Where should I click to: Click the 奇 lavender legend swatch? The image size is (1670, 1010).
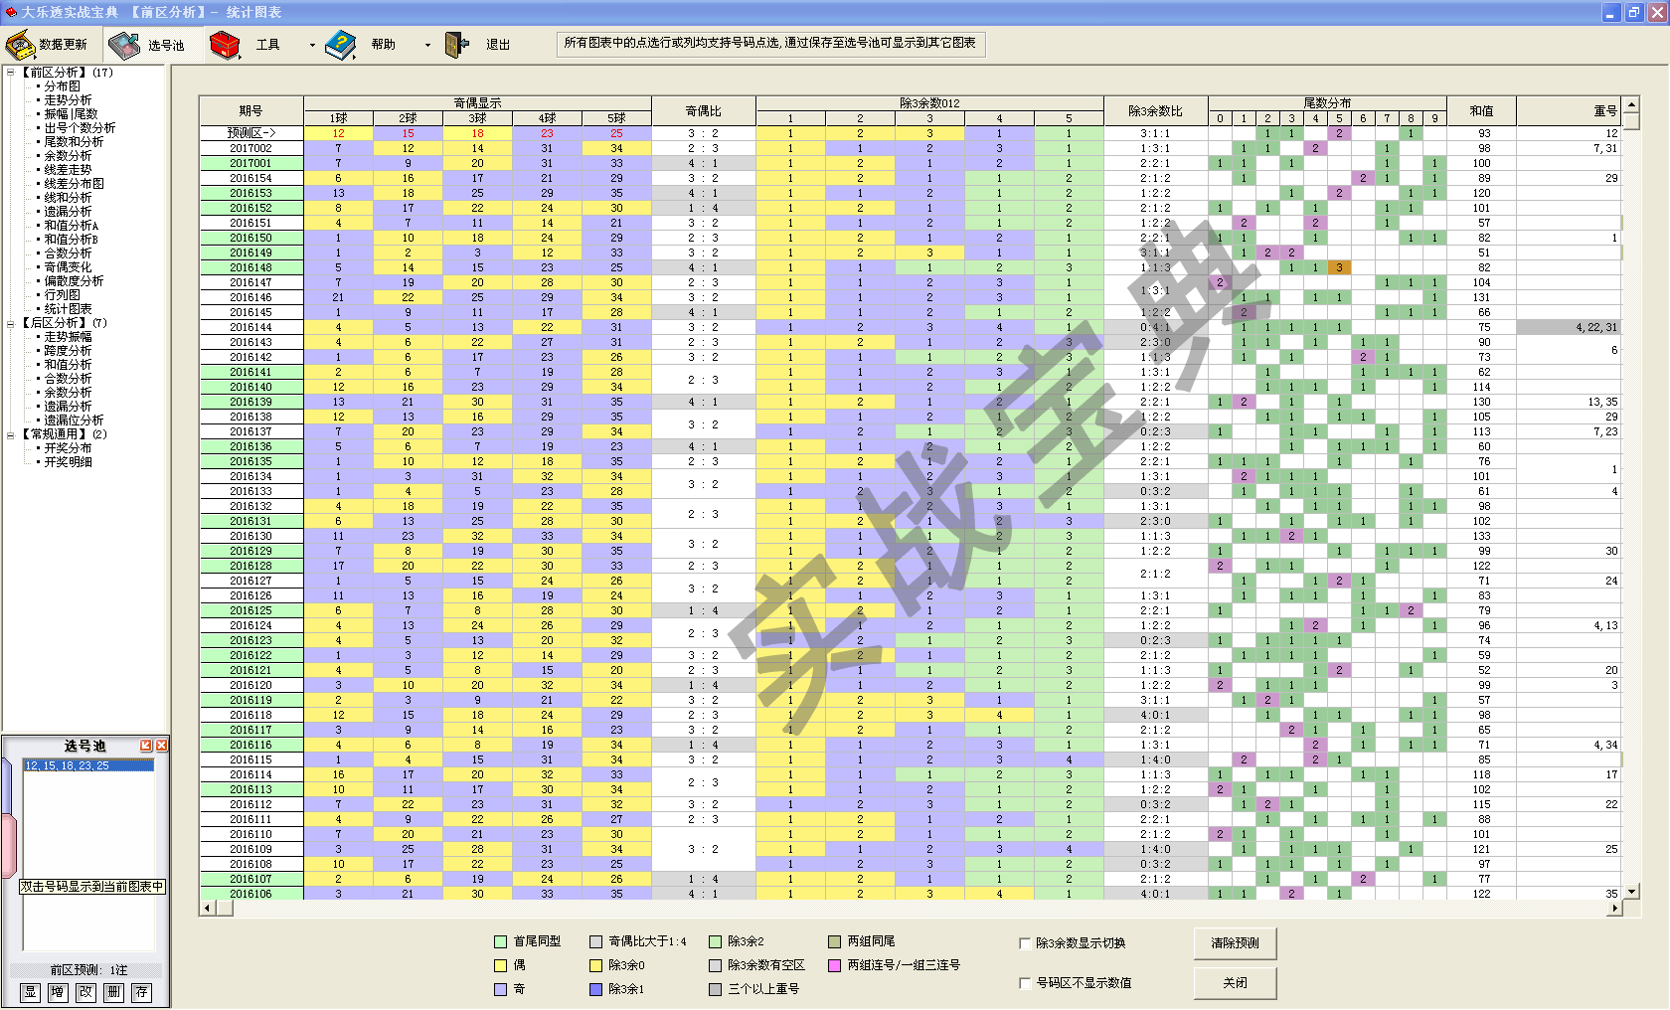coord(501,989)
